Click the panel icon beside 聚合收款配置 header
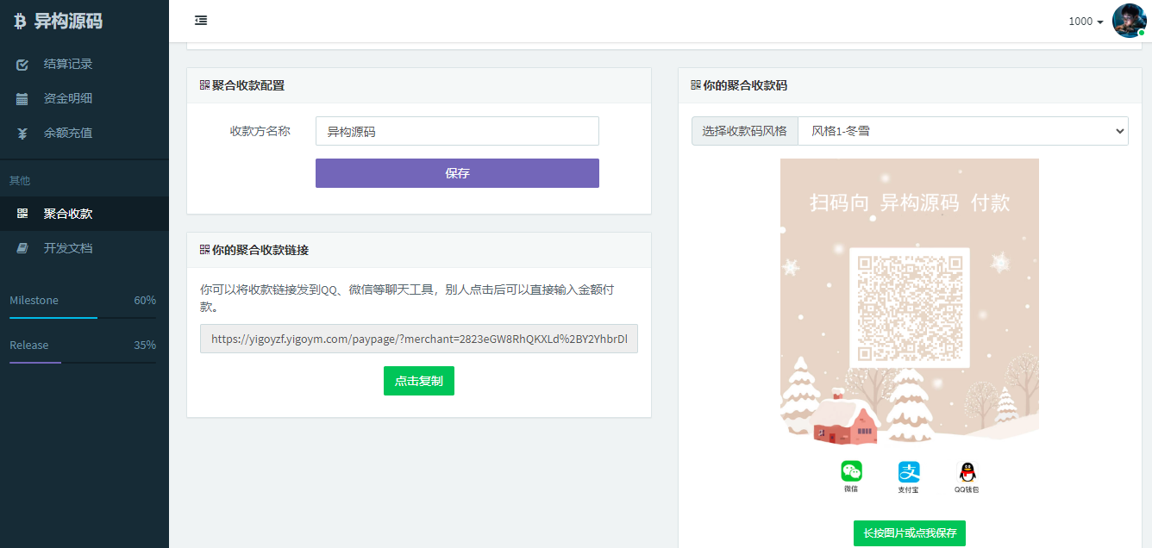The height and width of the screenshot is (548, 1152). click(203, 84)
